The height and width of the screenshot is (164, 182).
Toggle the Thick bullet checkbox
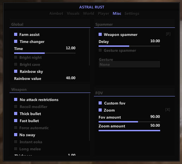point(16,114)
